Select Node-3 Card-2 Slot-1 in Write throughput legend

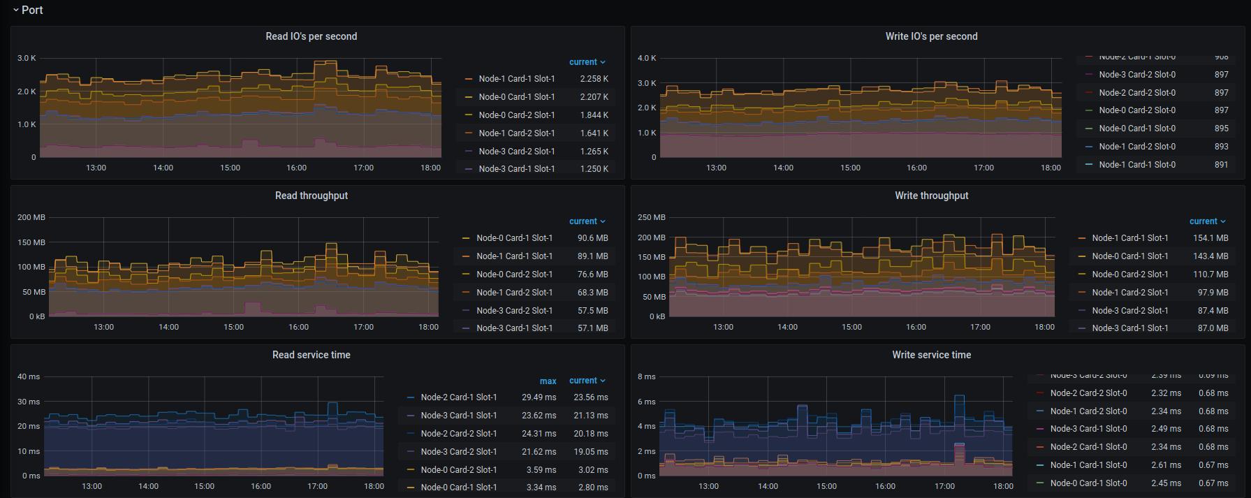(x=1130, y=311)
